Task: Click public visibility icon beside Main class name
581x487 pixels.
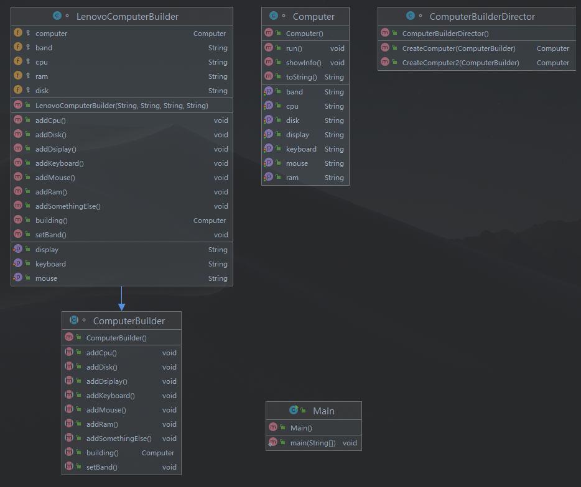Action: coord(303,410)
